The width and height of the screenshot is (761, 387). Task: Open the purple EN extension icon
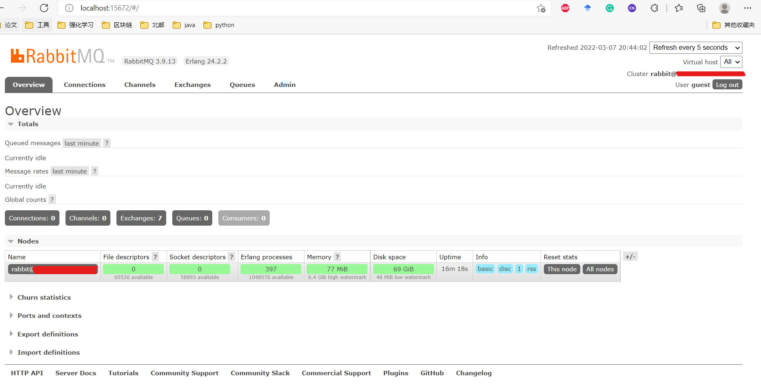point(632,8)
